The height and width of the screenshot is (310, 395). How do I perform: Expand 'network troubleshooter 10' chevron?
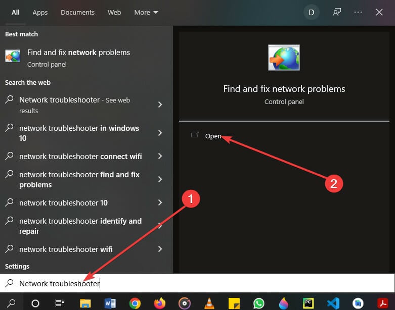coord(160,202)
